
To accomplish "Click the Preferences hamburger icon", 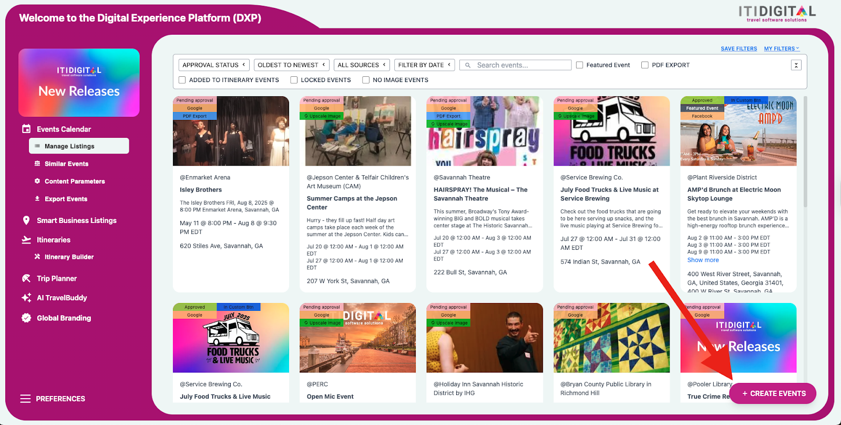I will 25,399.
